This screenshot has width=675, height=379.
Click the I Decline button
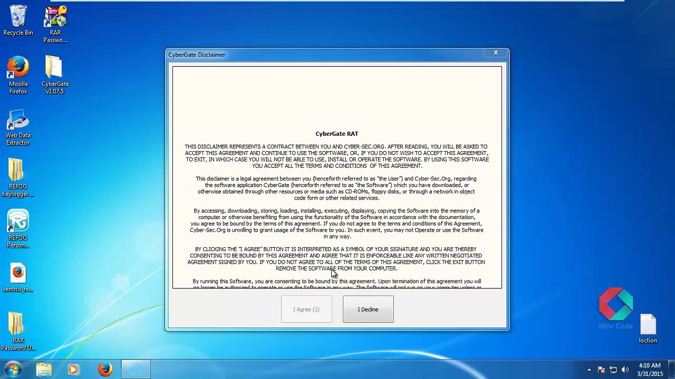coord(368,309)
